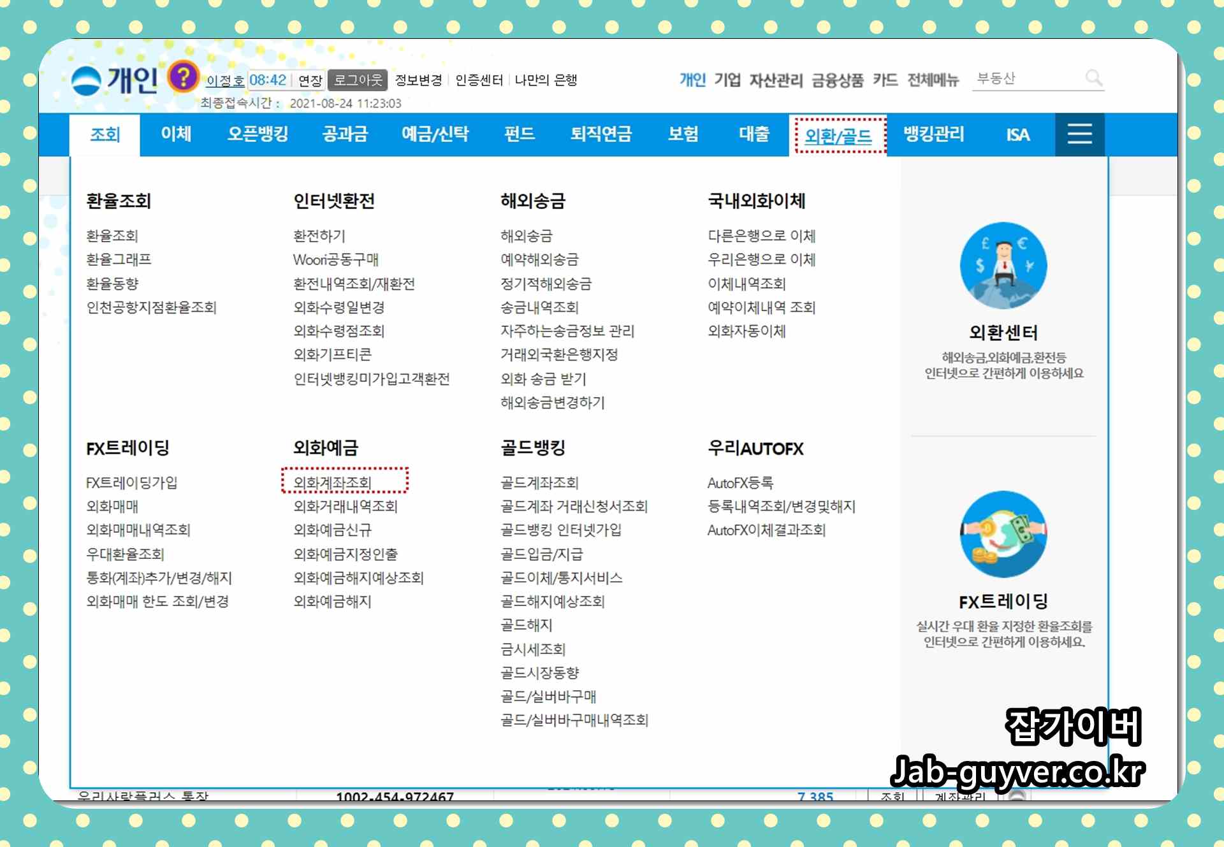1224x847 pixels.
Task: Click the 연장 session extend button
Action: (x=310, y=80)
